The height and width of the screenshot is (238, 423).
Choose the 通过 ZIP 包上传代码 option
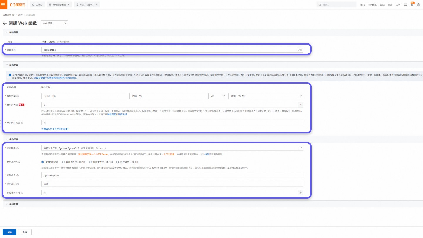pyautogui.click(x=63, y=162)
